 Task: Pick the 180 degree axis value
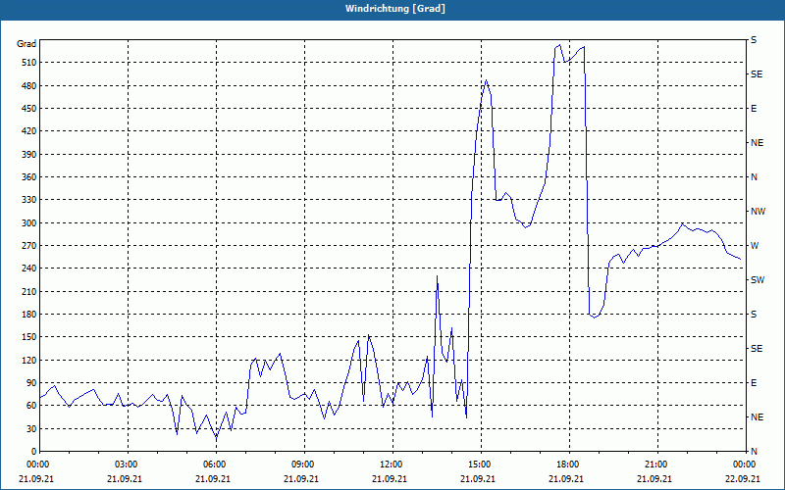coord(29,315)
